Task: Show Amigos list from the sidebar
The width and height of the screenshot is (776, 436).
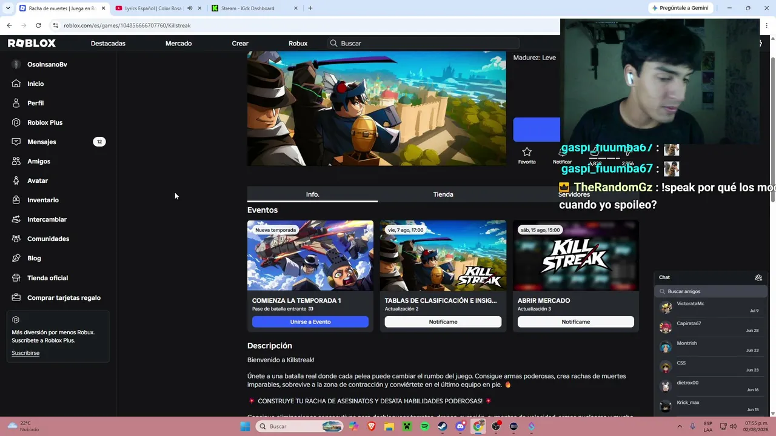Action: (39, 161)
